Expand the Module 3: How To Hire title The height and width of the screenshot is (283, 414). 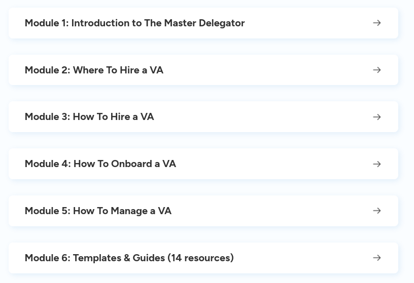click(89, 117)
